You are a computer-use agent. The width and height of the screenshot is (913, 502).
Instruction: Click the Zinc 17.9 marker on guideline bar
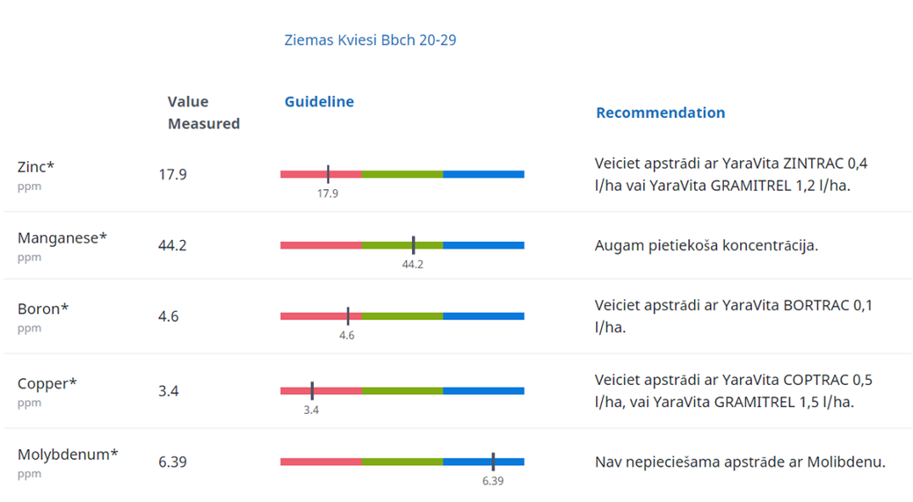coord(328,174)
